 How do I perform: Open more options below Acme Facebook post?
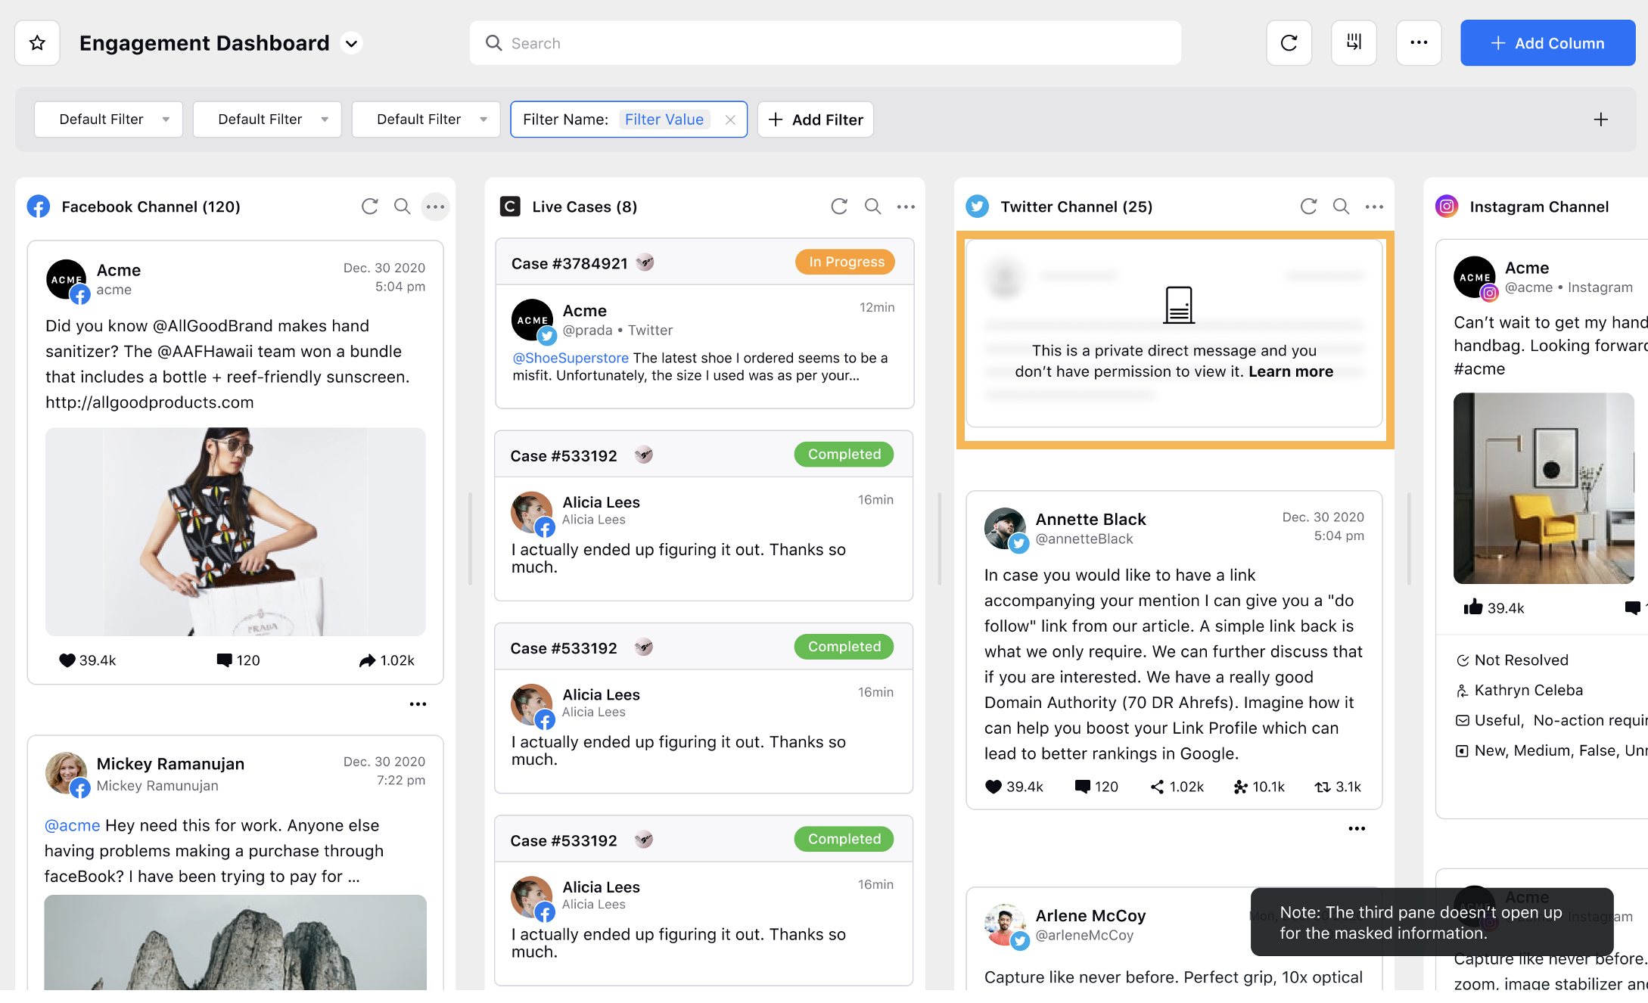pyautogui.click(x=418, y=704)
